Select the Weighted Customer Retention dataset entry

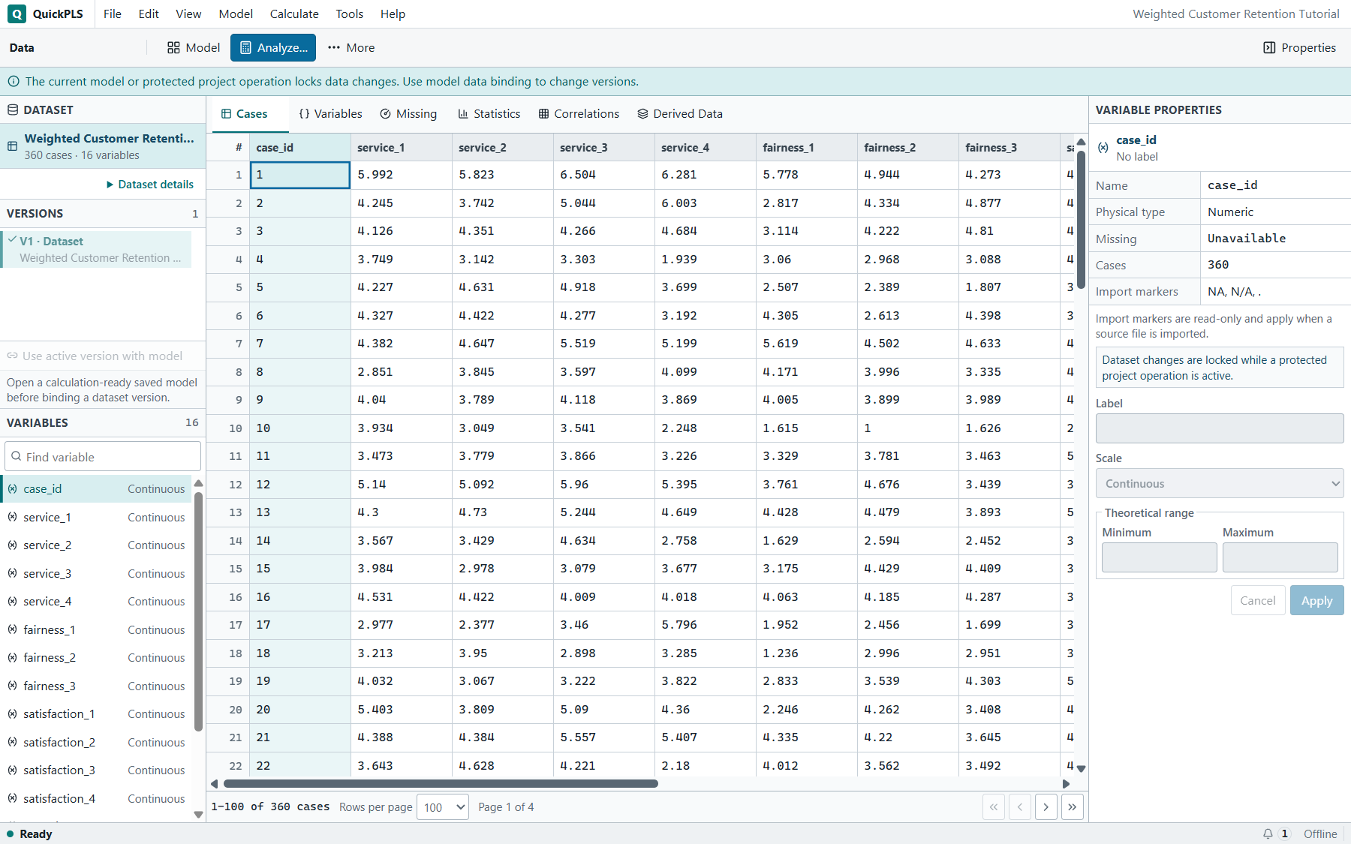[103, 146]
